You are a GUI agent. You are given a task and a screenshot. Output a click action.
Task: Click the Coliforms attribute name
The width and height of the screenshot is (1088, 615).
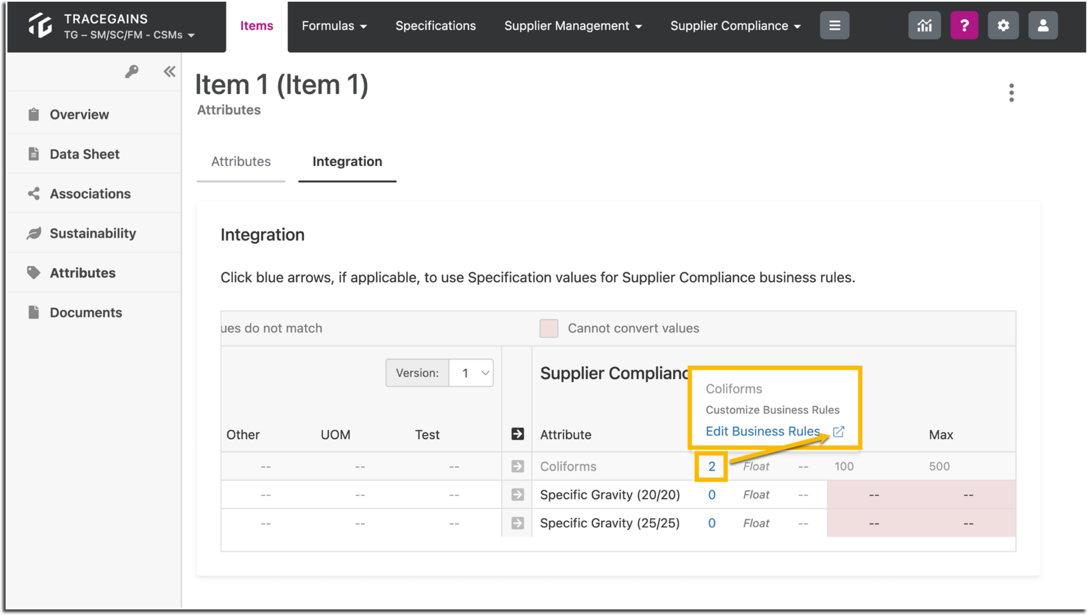pyautogui.click(x=568, y=466)
